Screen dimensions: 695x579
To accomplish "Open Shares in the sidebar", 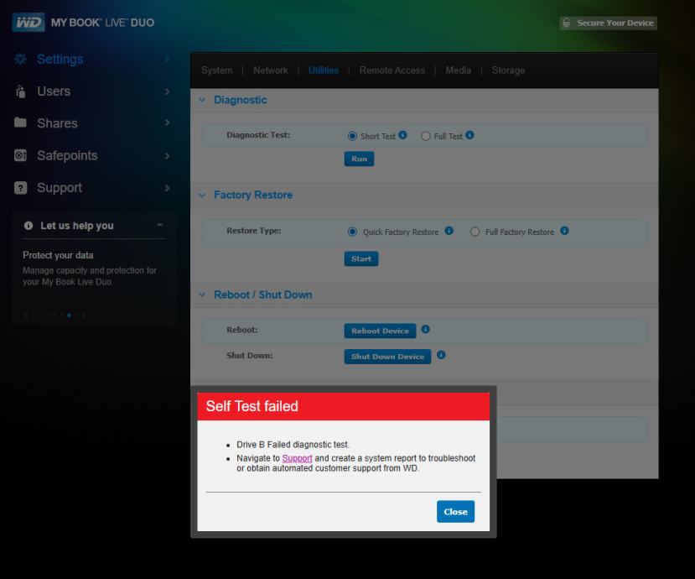I will click(x=57, y=123).
